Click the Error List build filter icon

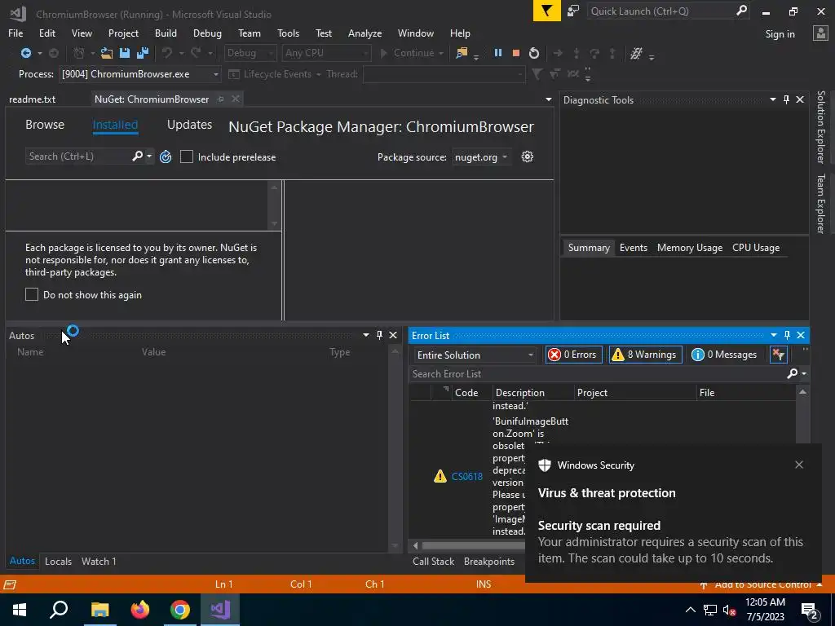coord(779,355)
